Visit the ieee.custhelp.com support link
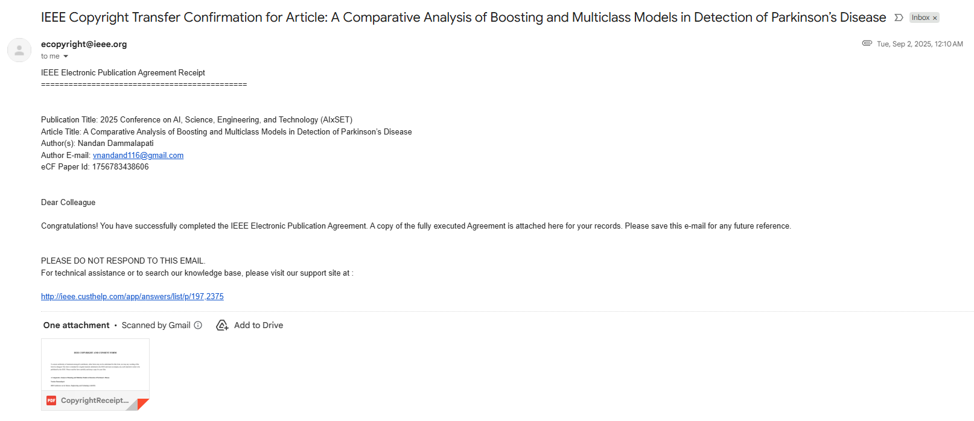974x421 pixels. pos(132,296)
